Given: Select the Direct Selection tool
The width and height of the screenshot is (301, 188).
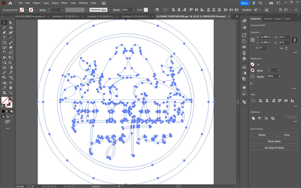Looking at the screenshot, I should click(11, 23).
